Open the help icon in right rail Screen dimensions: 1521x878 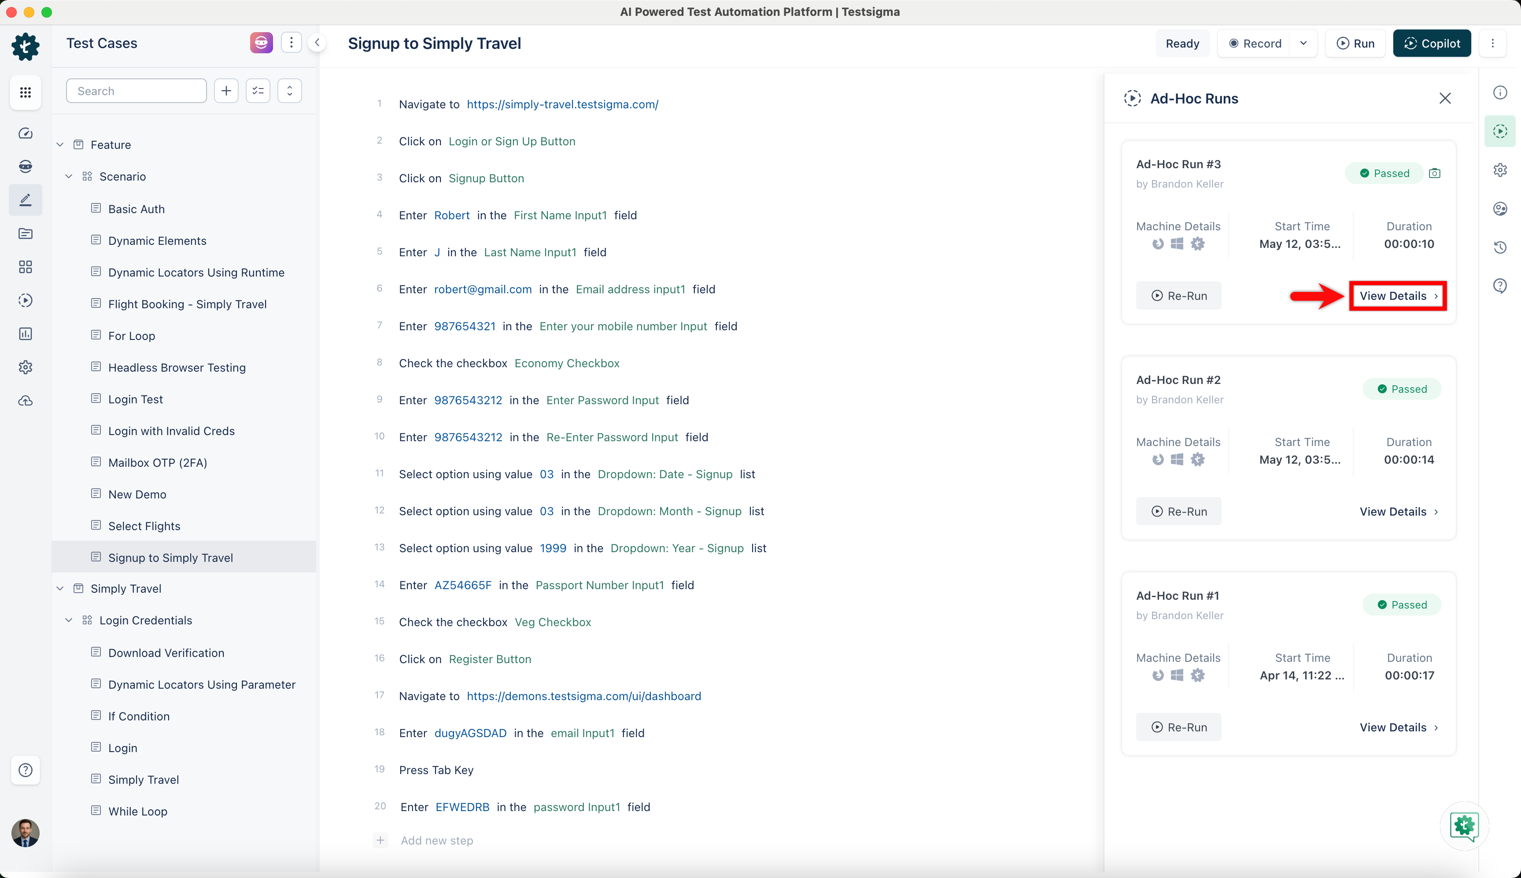click(x=1500, y=286)
